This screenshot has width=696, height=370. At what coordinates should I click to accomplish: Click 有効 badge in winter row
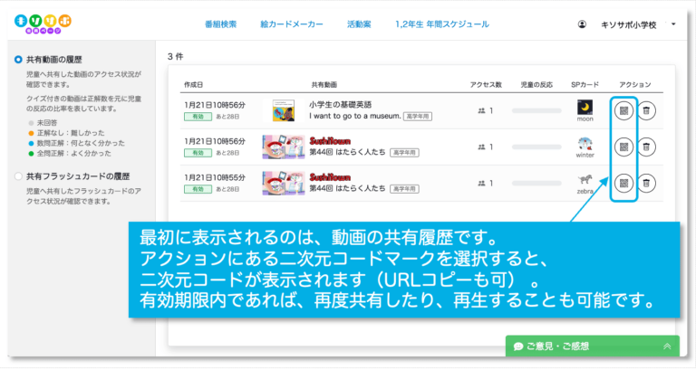point(198,153)
